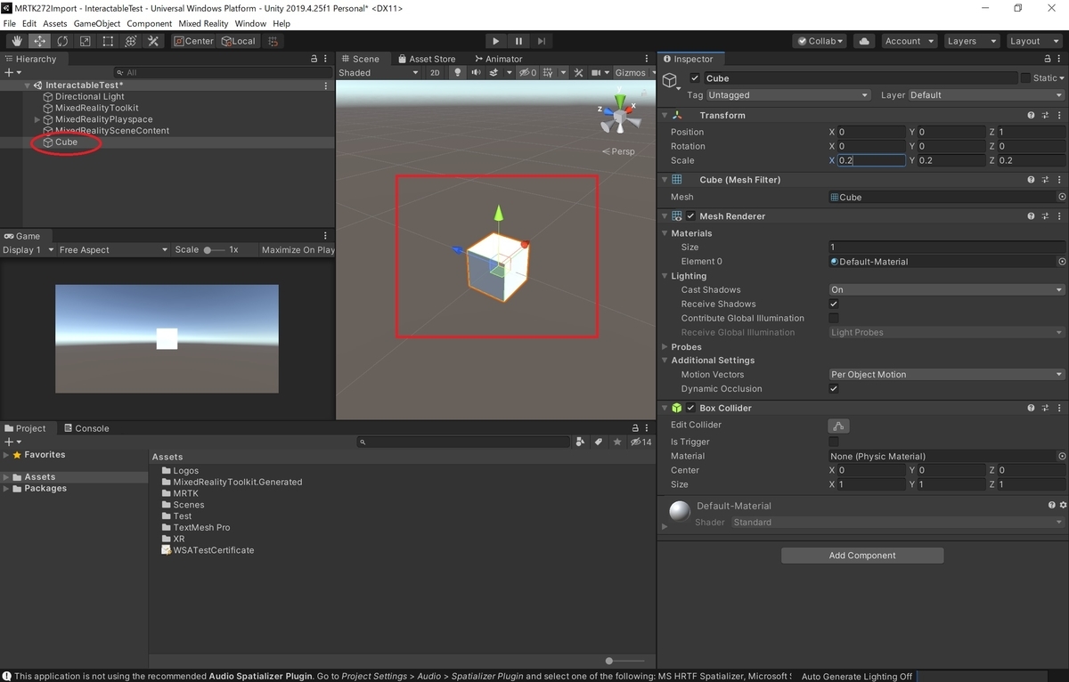Screen dimensions: 1069x682
Task: Open custom editor tools icon
Action: pos(153,41)
